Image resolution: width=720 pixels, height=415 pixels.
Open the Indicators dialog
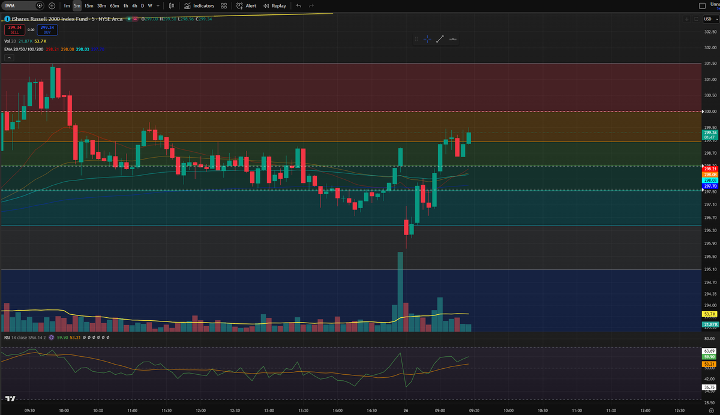(199, 5)
